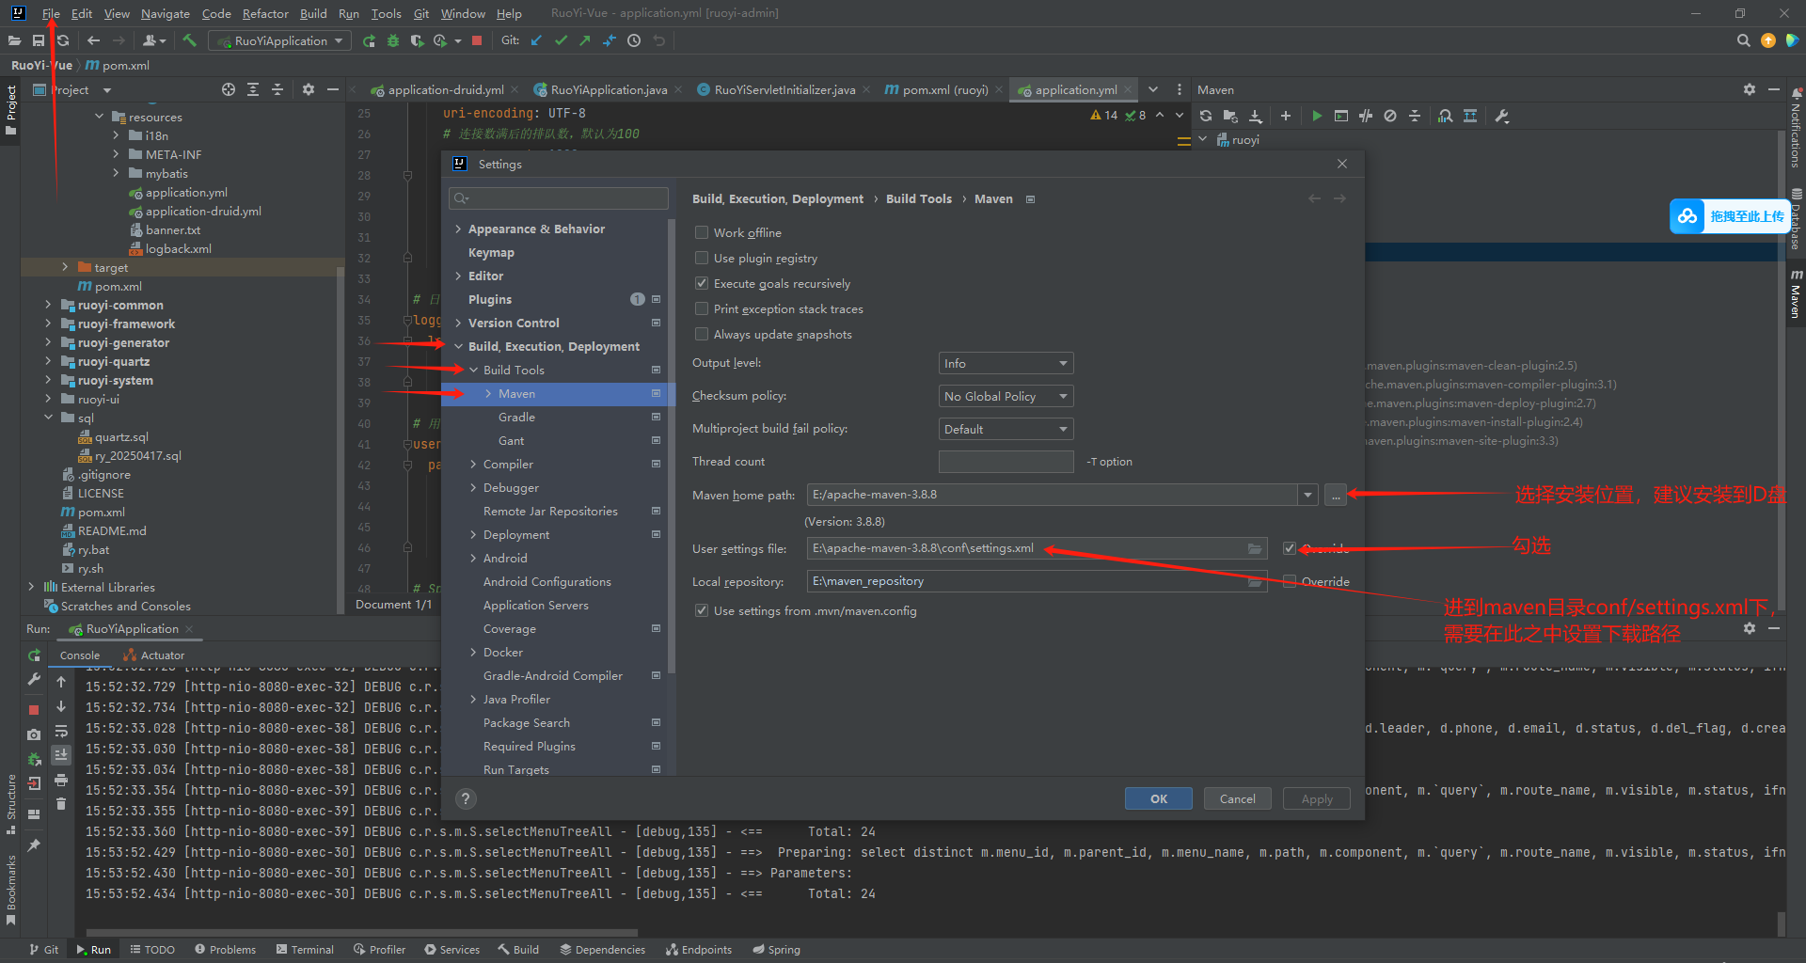Screen dimensions: 1806x963
Task: Switch to Actuator tab in Run panel
Action: click(x=154, y=655)
